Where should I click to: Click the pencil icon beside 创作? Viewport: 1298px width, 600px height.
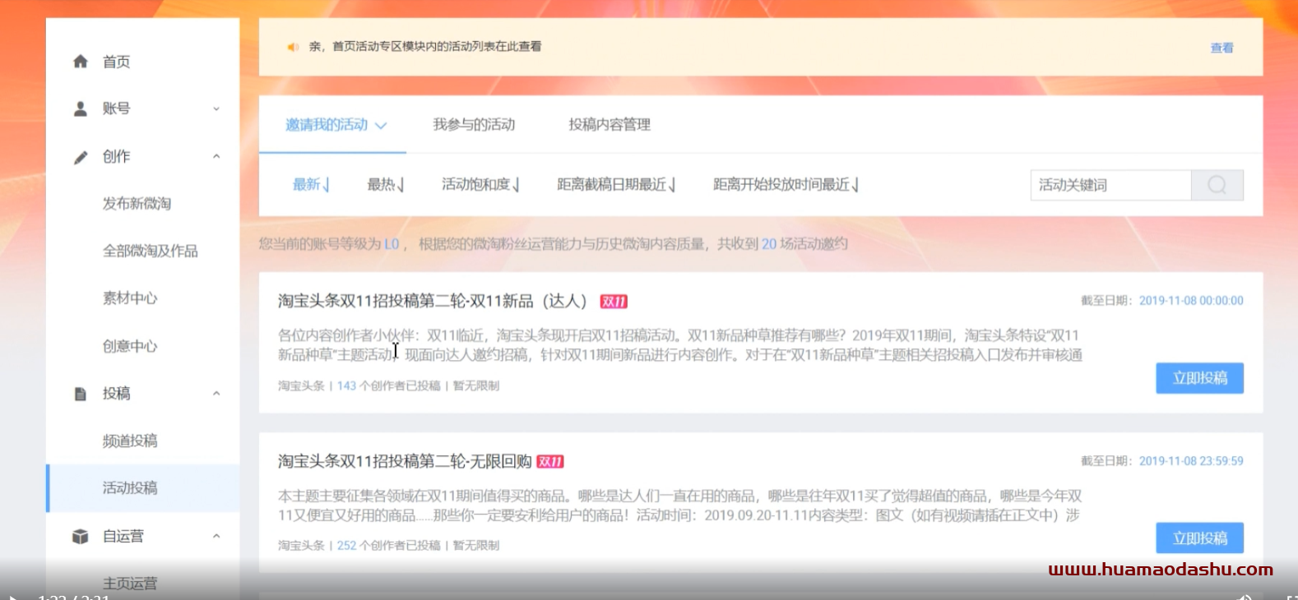(x=81, y=157)
